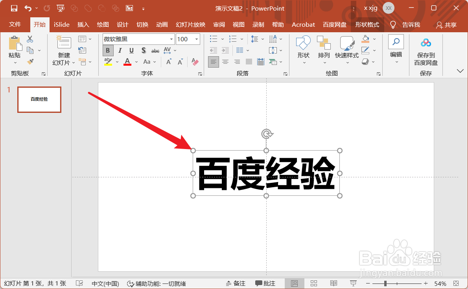Expand the change case Aa menu
This screenshot has height=289, width=468.
pos(155,62)
